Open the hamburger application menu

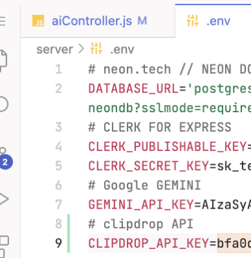point(3,21)
